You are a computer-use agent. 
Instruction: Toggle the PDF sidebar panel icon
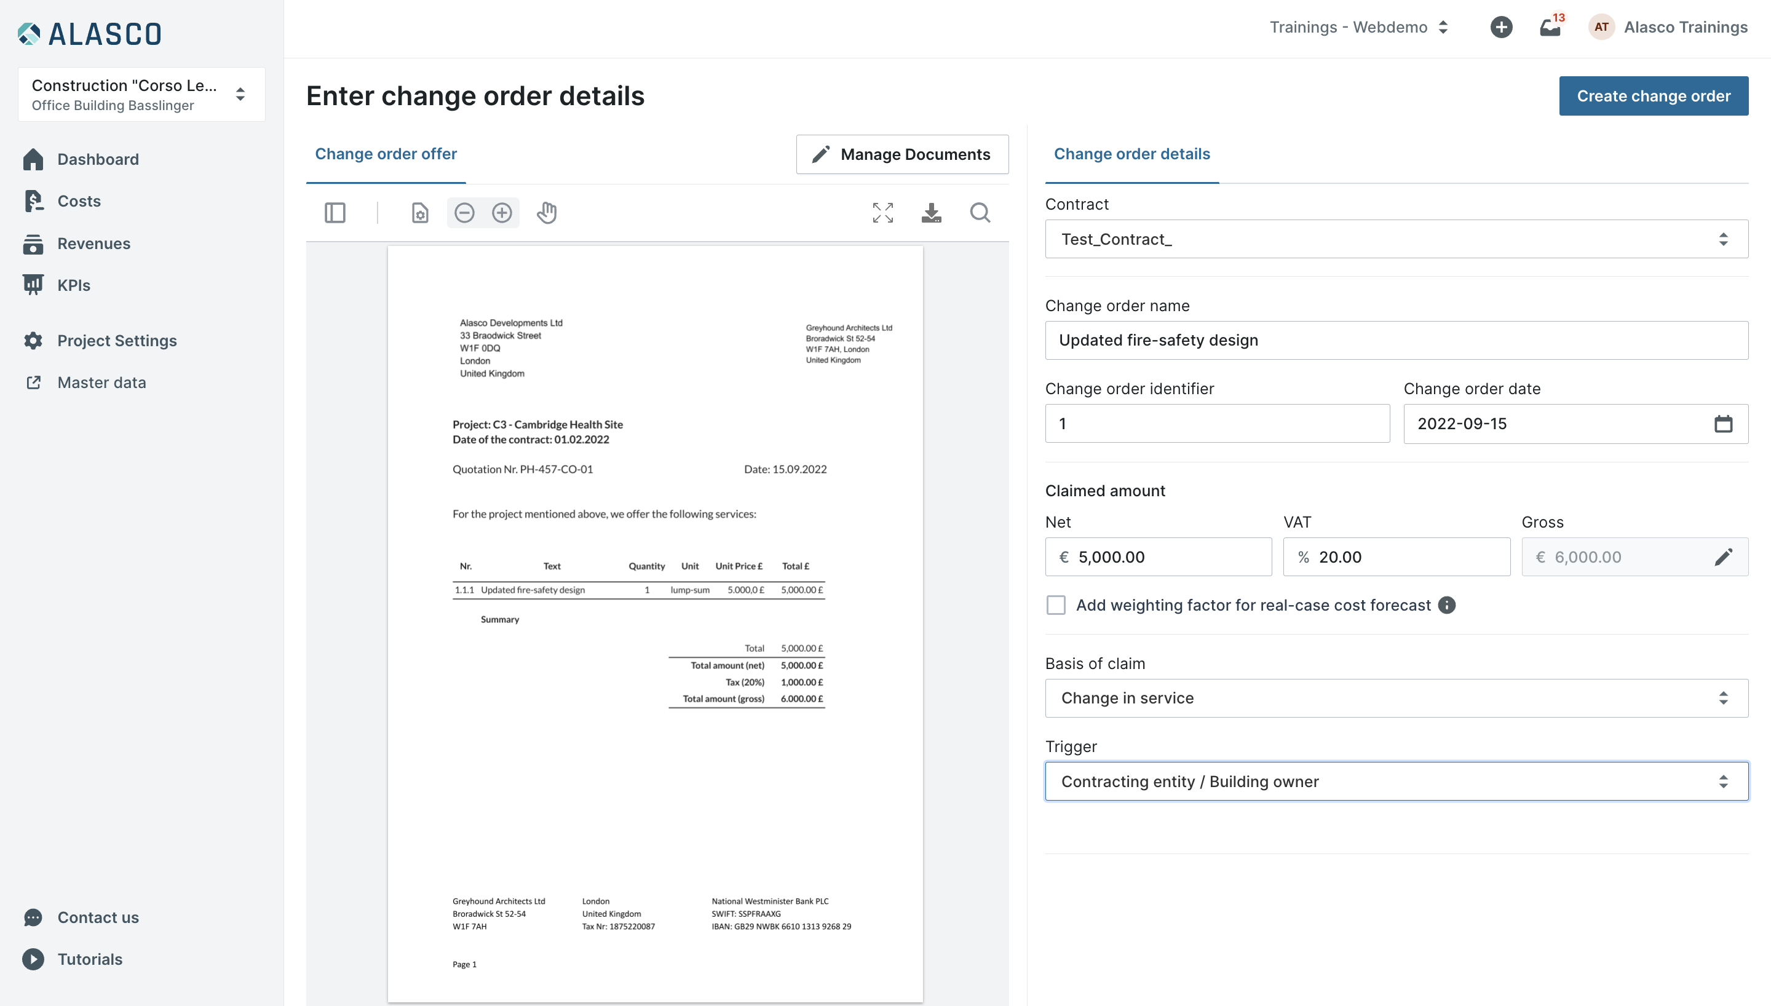335,213
